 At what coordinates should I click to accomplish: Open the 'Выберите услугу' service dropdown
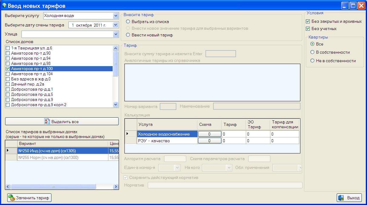115,16
